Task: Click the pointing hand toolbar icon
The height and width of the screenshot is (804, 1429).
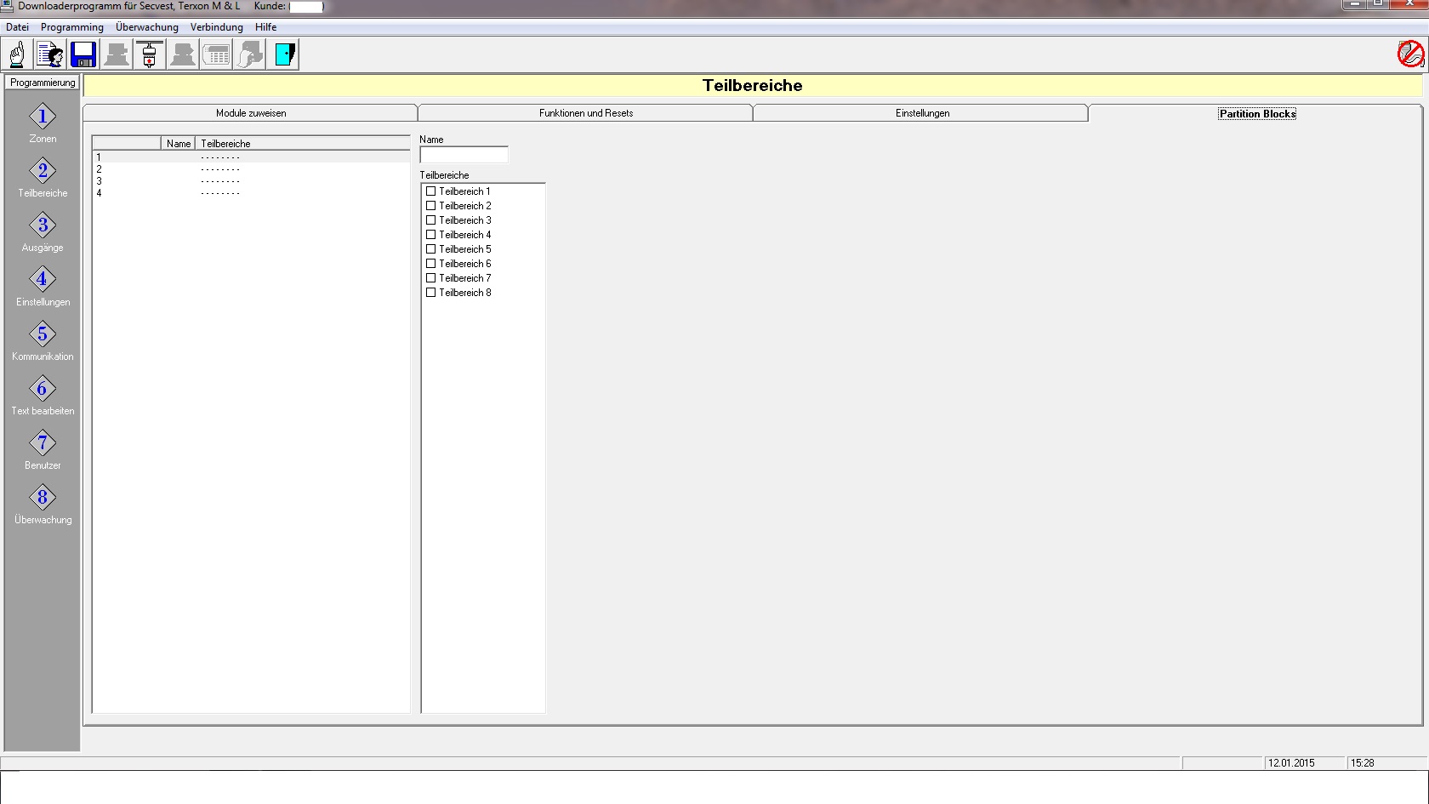Action: point(17,54)
